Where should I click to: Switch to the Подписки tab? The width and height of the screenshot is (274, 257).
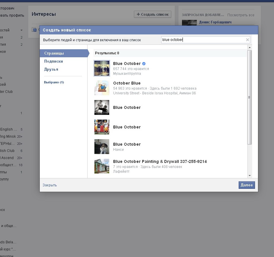coord(53,61)
